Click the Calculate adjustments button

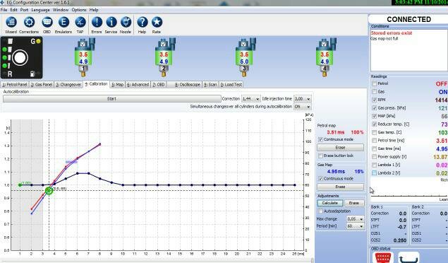click(x=329, y=203)
